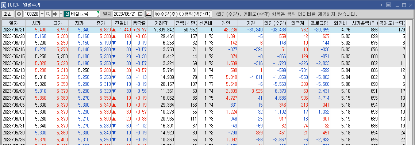Click the 외인비 column header

click(x=341, y=23)
